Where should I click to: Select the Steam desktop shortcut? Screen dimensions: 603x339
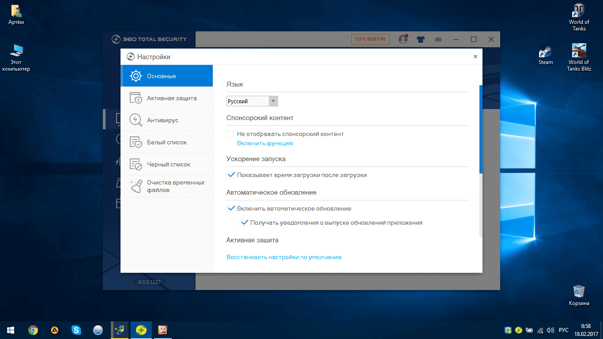pos(546,55)
